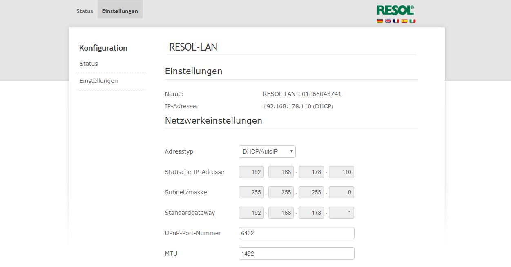Switch language to German flag

tap(380, 21)
